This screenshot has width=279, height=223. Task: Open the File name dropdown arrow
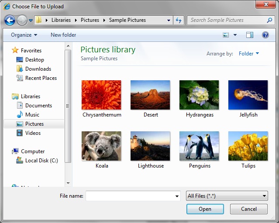tap(177, 196)
